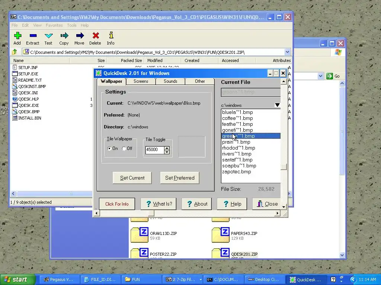Screen dimensions: 381x285
Task: Open the 7-Zip taskbar group dropdown
Action: [x=201, y=279]
